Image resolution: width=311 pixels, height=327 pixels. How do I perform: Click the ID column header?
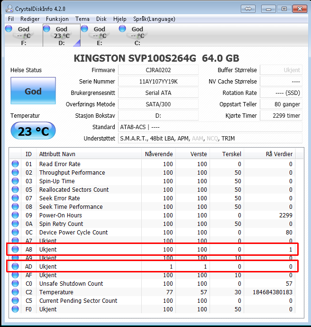pyautogui.click(x=28, y=154)
